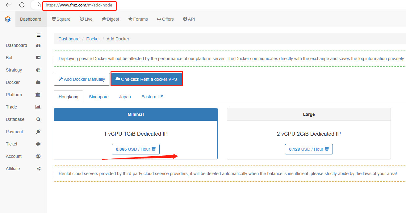Select the Minimal plan card header
This screenshot has width=406, height=213.
[136, 114]
